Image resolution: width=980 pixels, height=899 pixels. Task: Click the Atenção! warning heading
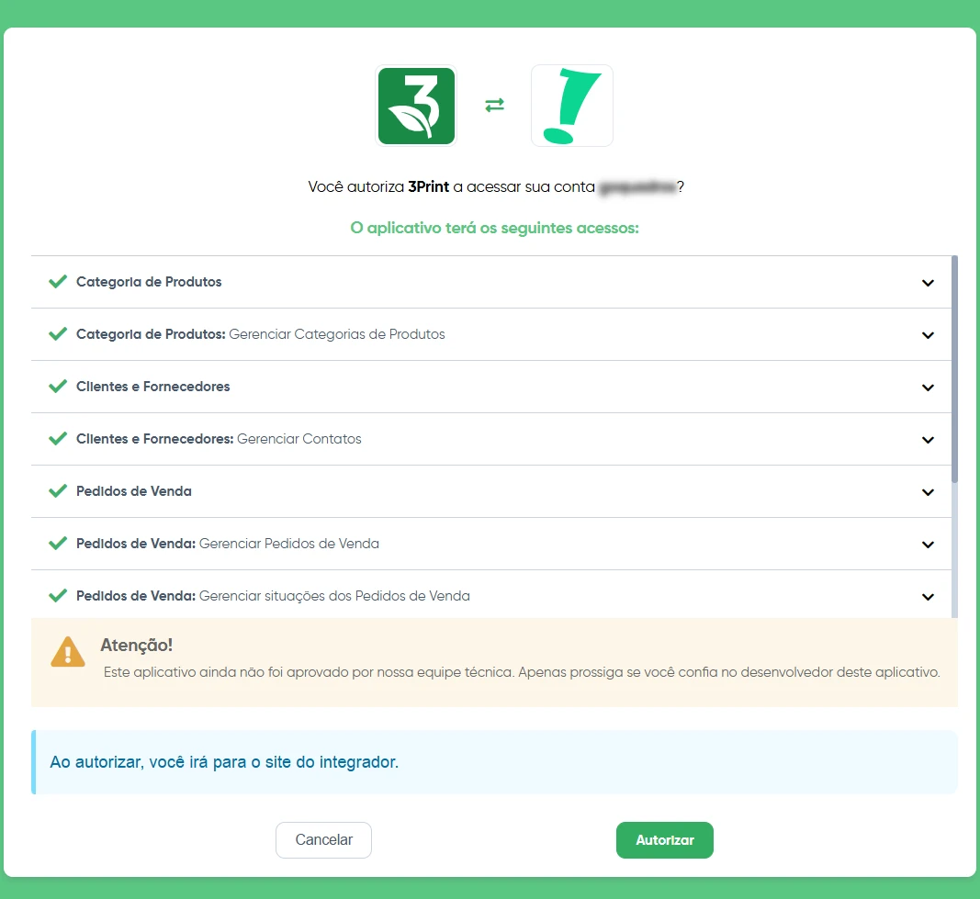[x=136, y=645]
